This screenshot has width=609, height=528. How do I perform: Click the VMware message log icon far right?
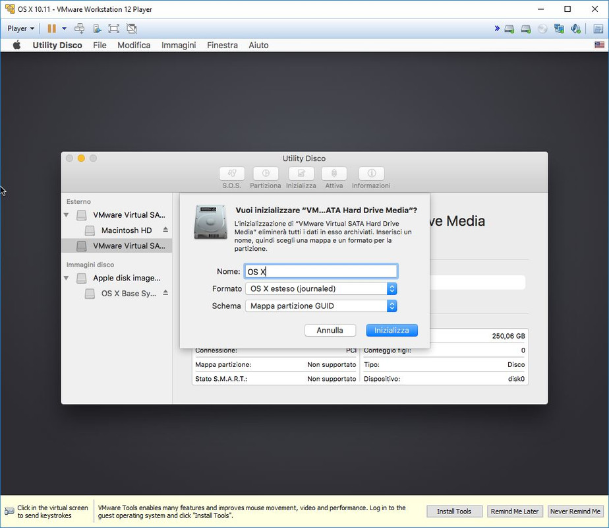click(598, 29)
